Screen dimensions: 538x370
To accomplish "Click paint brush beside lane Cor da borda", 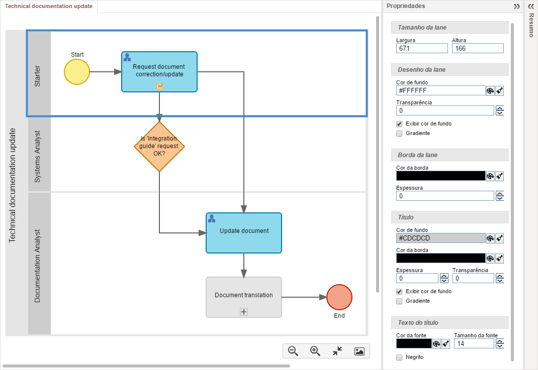I will click(500, 176).
